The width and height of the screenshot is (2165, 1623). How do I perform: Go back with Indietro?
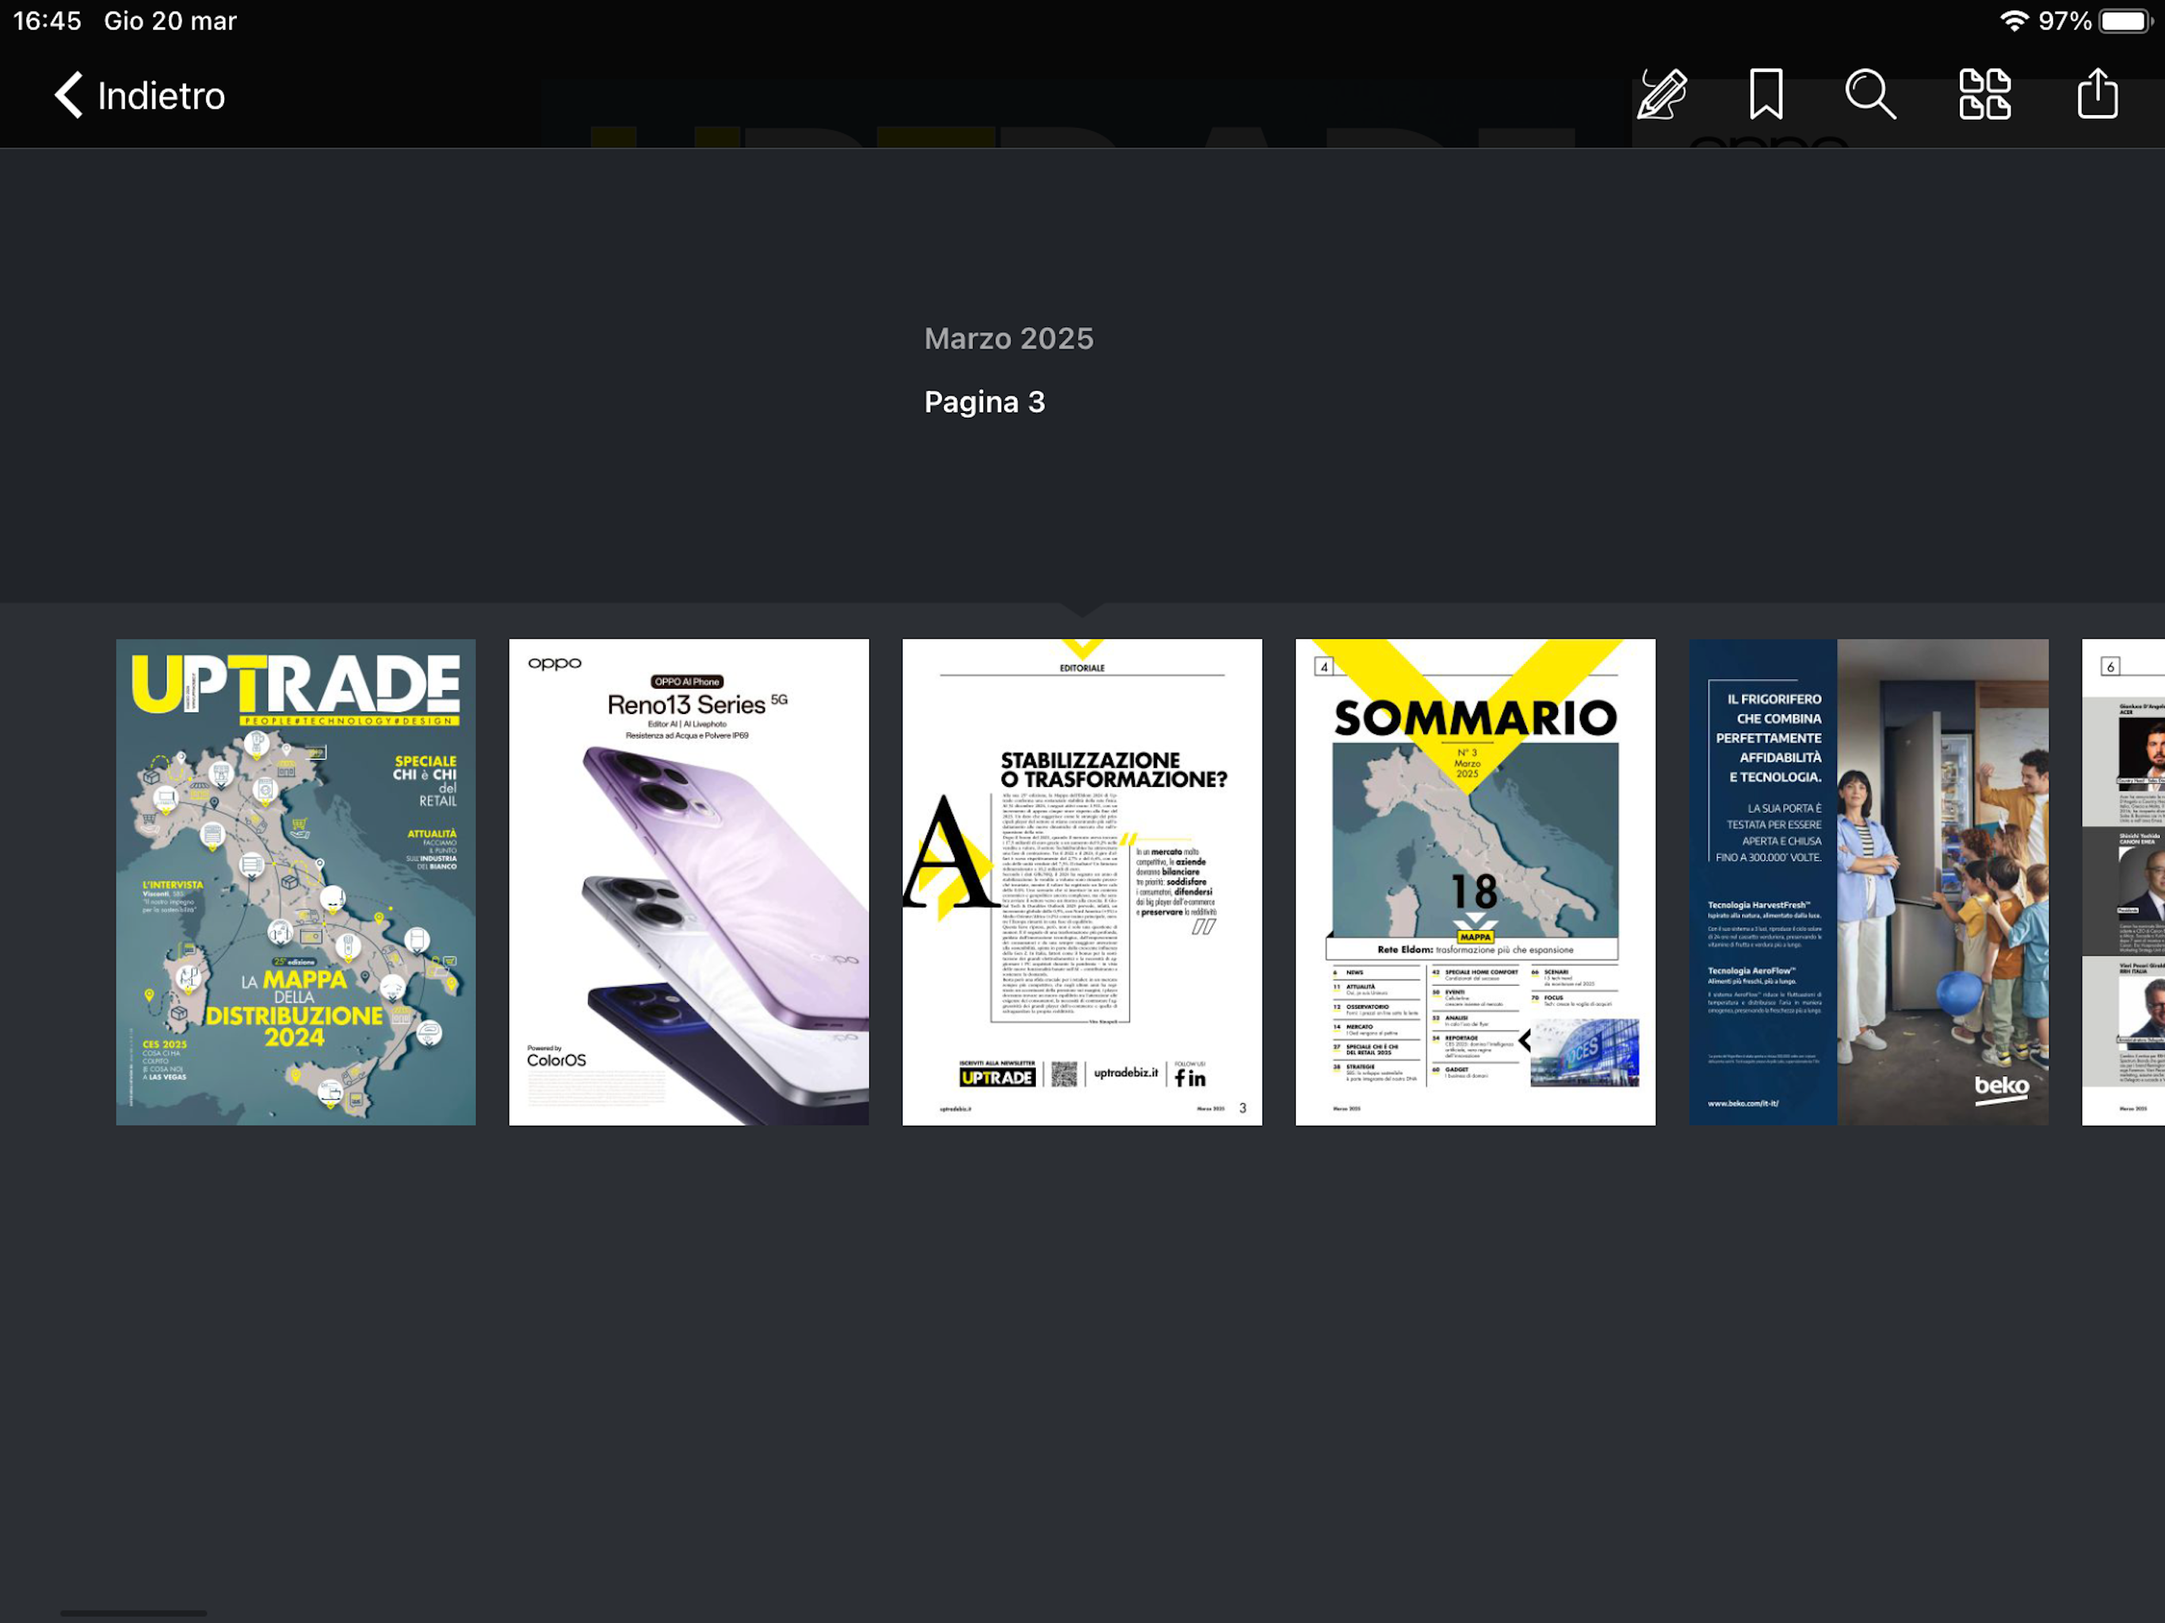[161, 96]
